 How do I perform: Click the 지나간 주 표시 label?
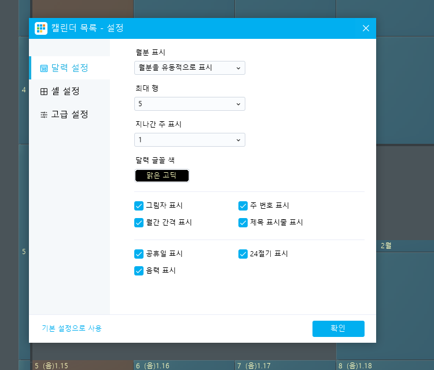pyautogui.click(x=159, y=124)
